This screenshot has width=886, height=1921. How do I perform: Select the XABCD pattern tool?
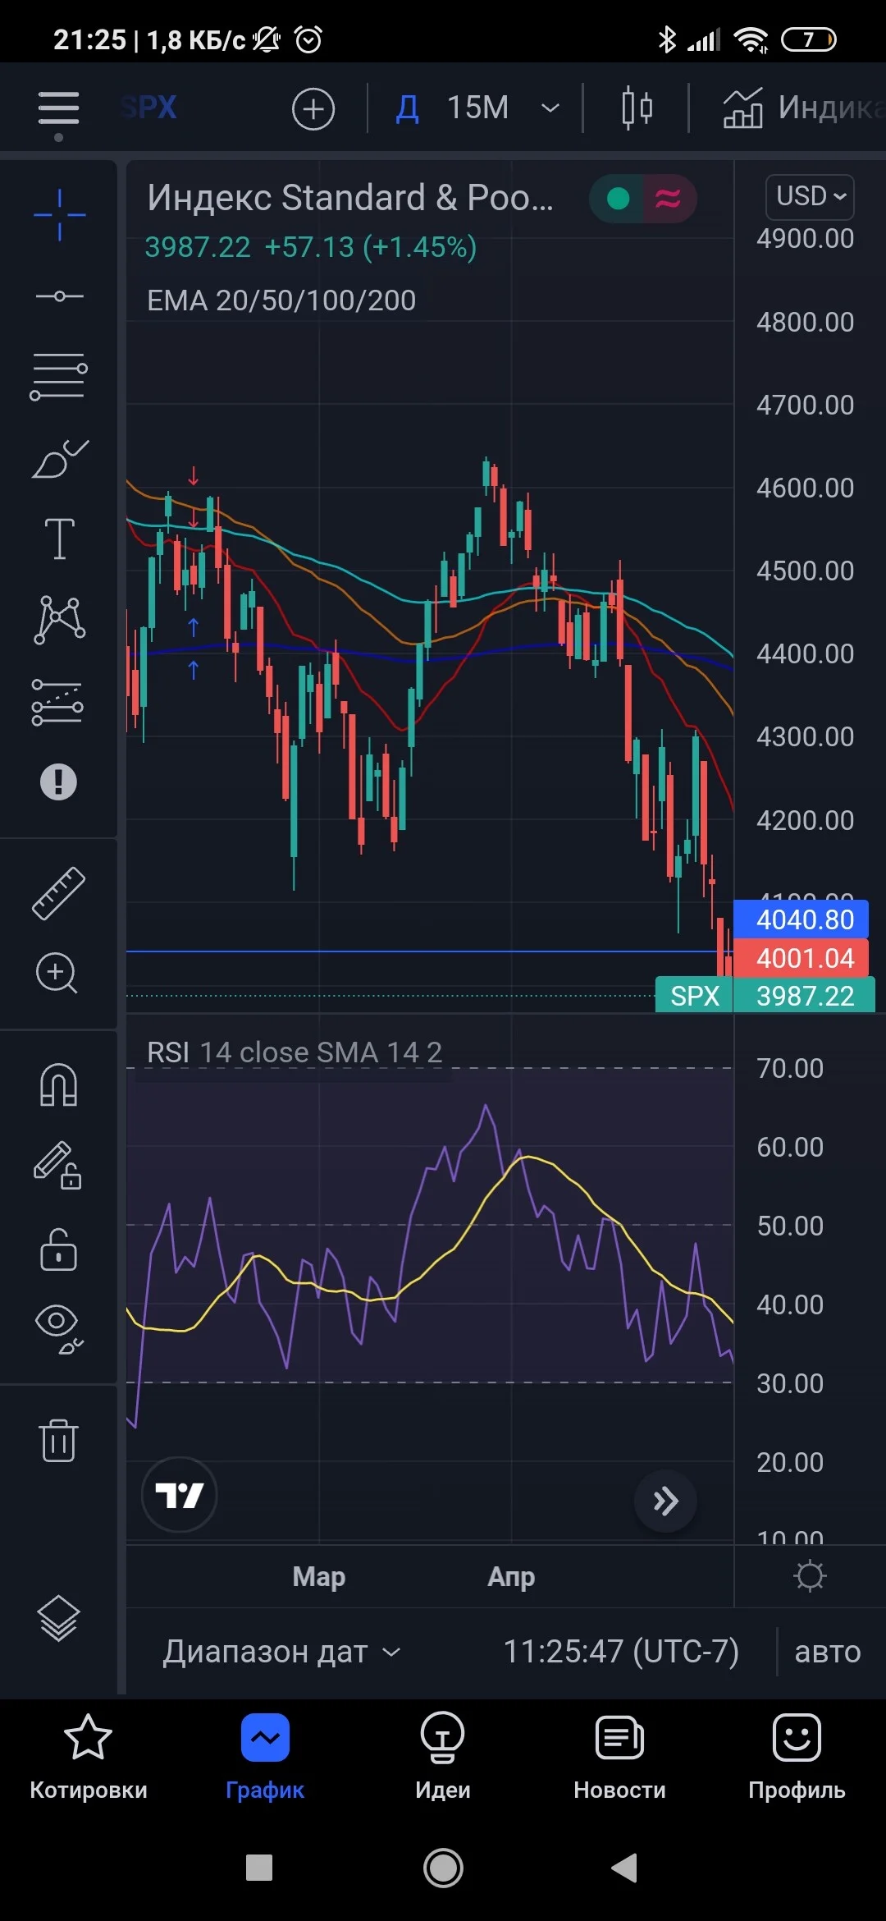coord(59,620)
